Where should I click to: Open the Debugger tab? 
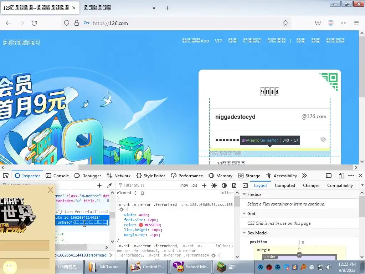click(x=88, y=176)
